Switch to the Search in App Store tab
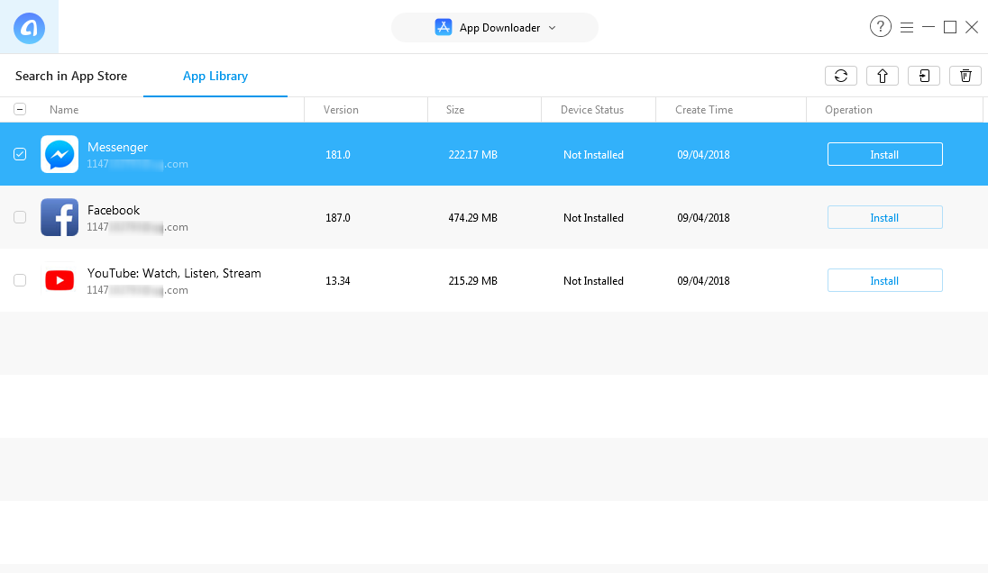Image resolution: width=988 pixels, height=573 pixels. 71,76
